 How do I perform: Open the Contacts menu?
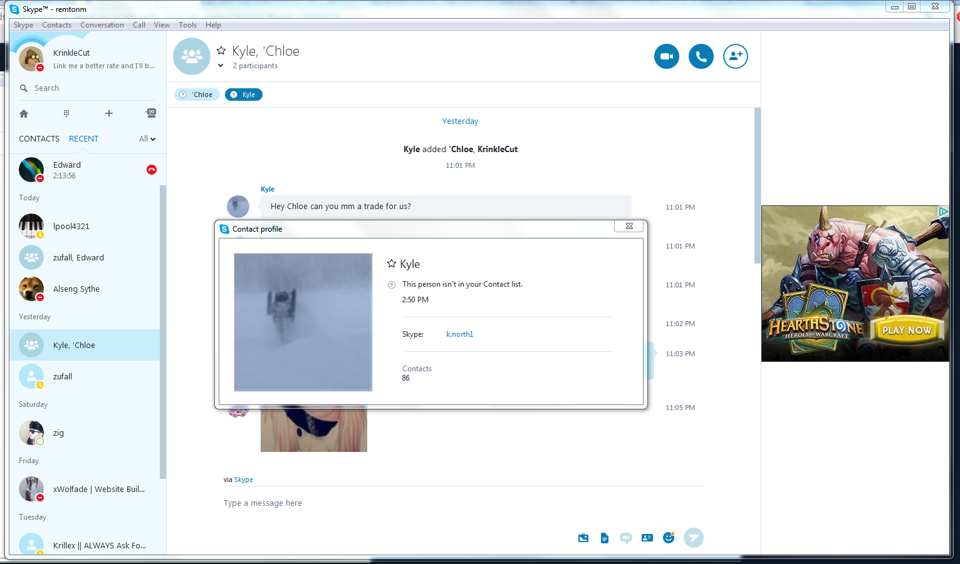tap(57, 25)
